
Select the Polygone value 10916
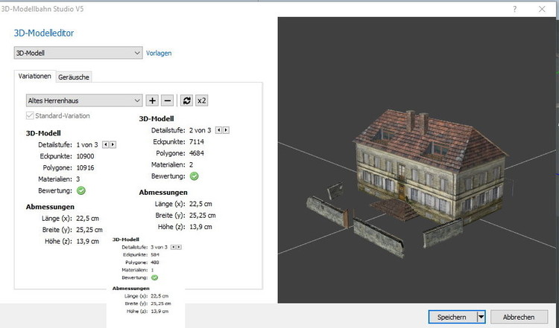[x=85, y=167]
